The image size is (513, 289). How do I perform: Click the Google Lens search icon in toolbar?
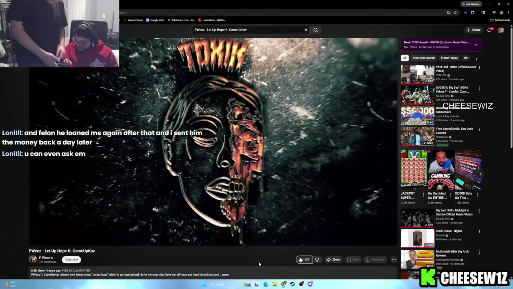483,13
